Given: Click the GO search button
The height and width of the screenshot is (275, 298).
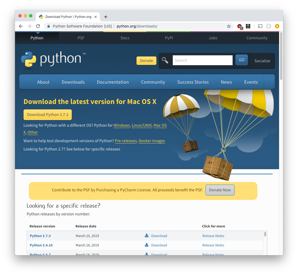Looking at the screenshot, I should point(242,60).
